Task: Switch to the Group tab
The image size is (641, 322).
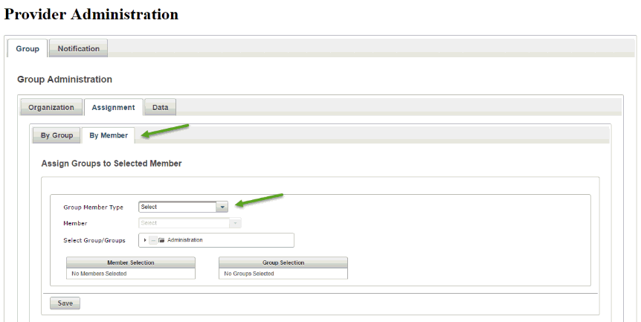Action: 28,48
